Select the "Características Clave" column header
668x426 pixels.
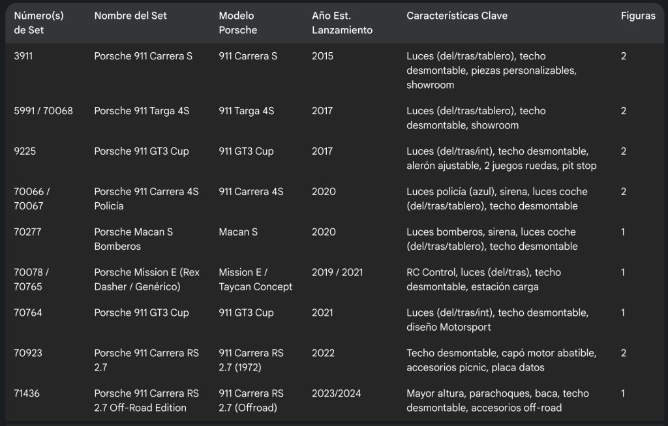point(457,16)
